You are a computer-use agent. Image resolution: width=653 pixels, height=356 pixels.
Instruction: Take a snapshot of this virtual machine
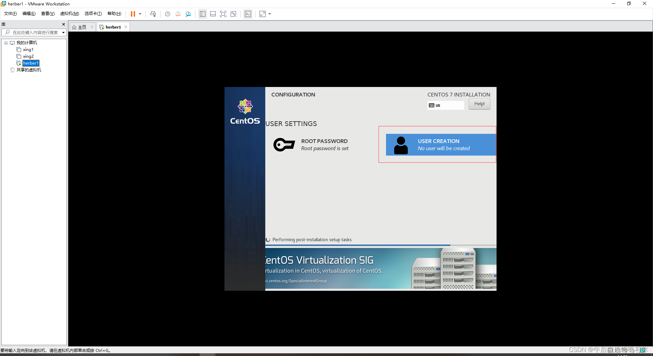click(168, 14)
